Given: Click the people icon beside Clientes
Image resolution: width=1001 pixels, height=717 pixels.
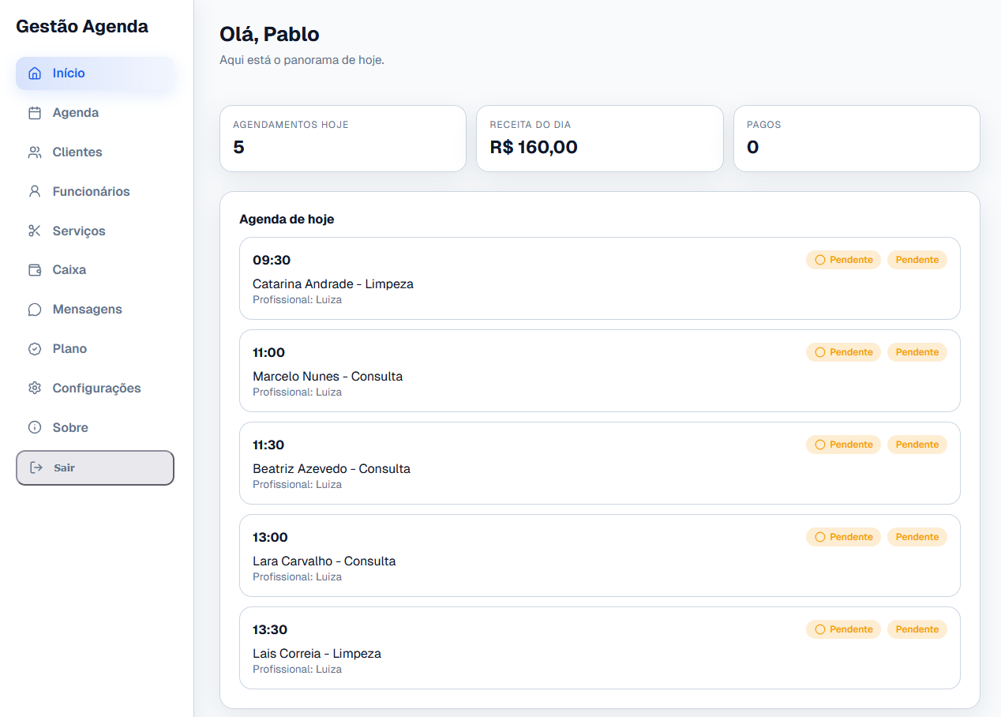Looking at the screenshot, I should [x=35, y=152].
